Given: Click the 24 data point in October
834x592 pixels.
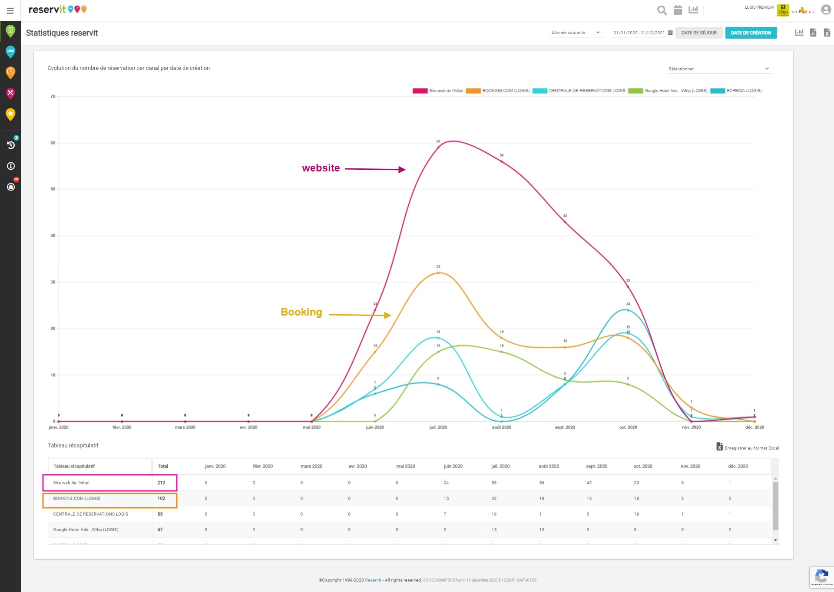Looking at the screenshot, I should pyautogui.click(x=628, y=310).
